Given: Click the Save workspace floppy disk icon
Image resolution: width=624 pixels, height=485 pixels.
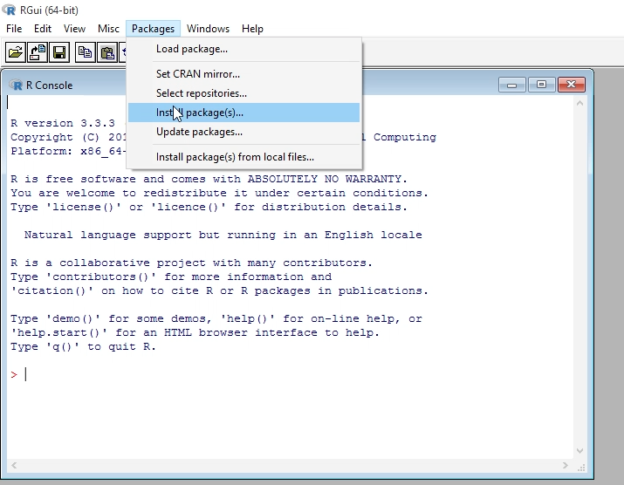Looking at the screenshot, I should pos(59,52).
